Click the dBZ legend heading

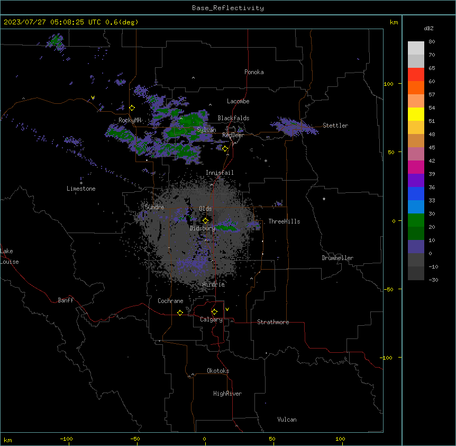click(428, 28)
